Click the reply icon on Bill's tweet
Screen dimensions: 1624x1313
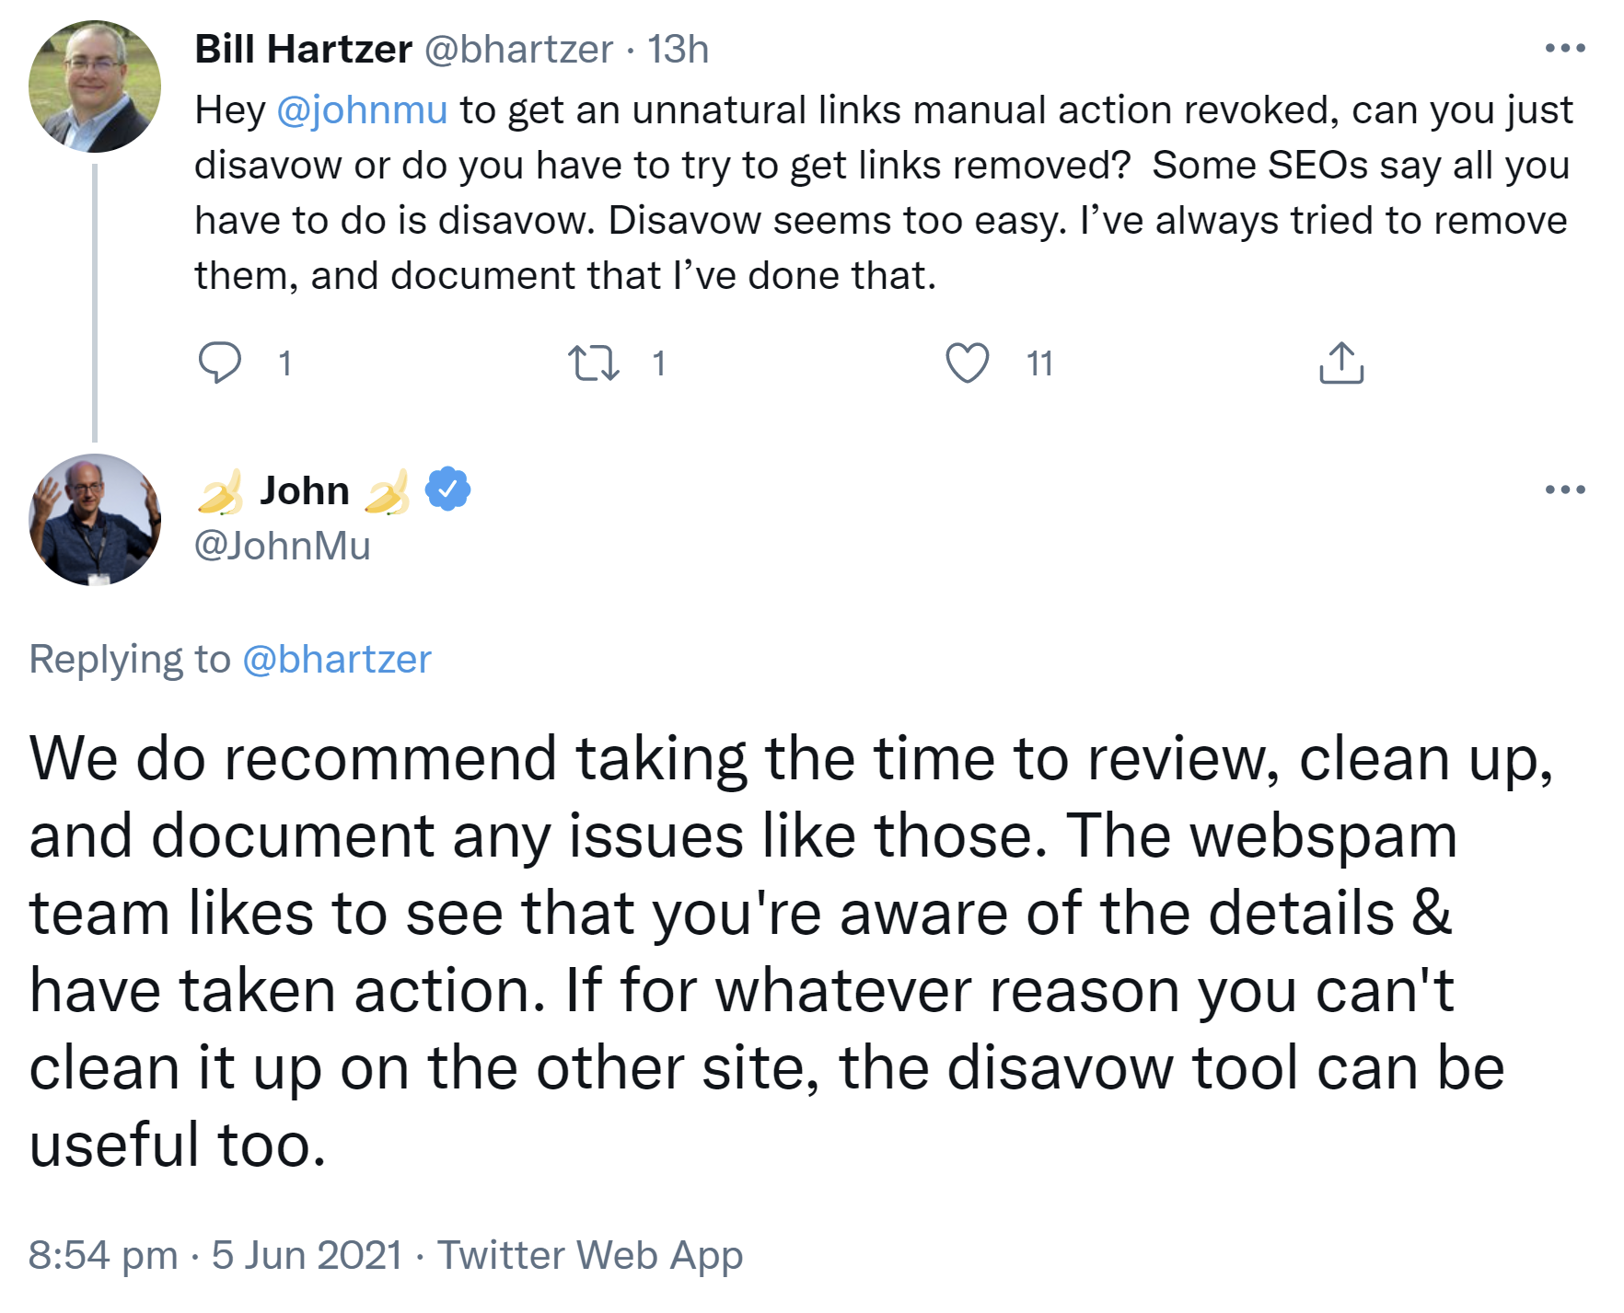click(219, 363)
